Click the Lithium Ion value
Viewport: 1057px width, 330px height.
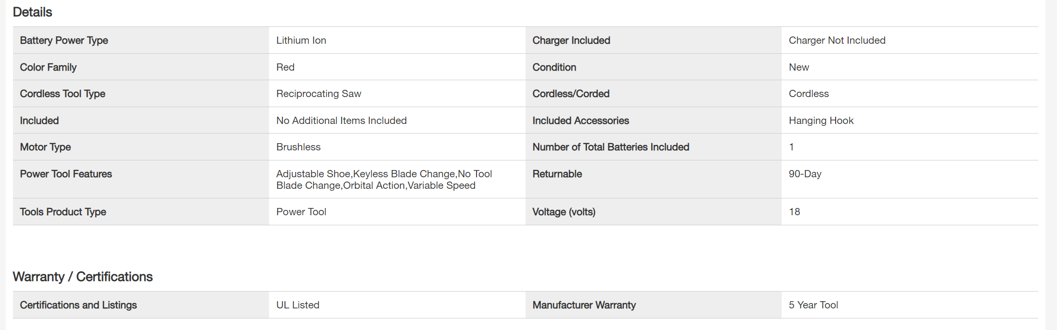(301, 40)
